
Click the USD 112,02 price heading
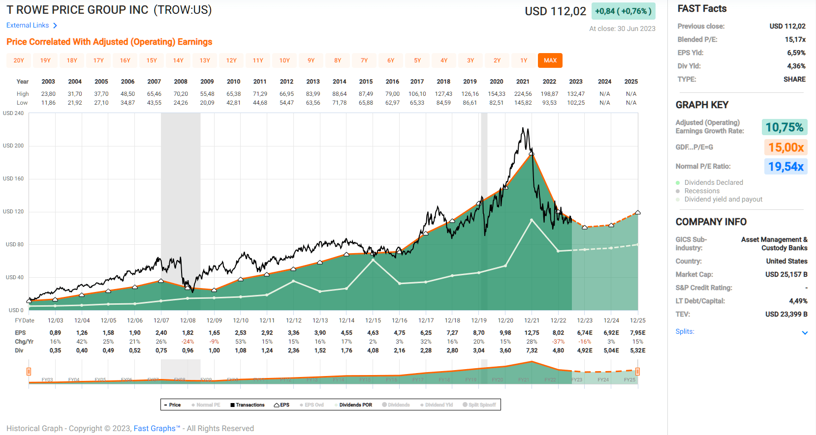(556, 11)
